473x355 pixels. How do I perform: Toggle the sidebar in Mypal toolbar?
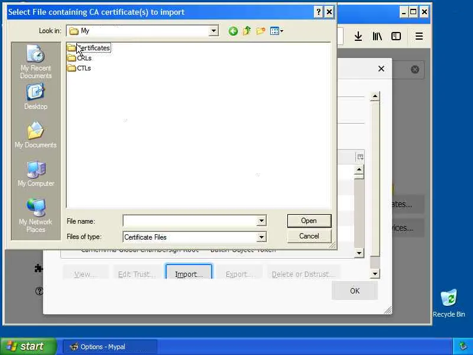tap(396, 36)
